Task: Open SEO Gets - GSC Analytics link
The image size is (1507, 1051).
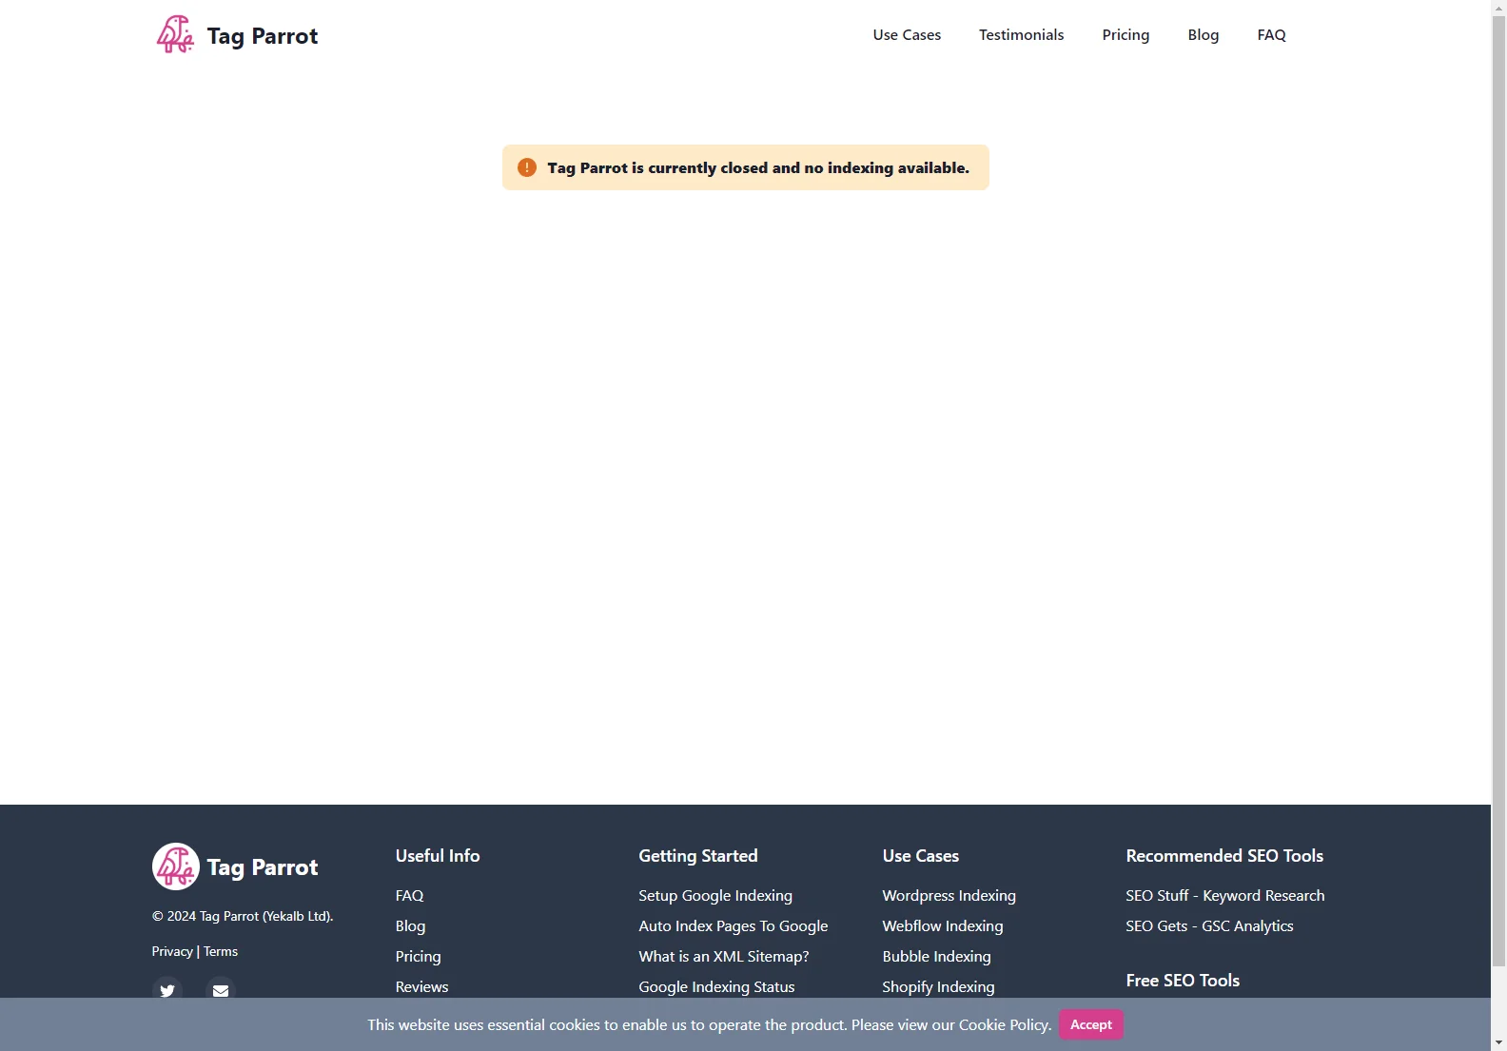Action: coord(1210,925)
